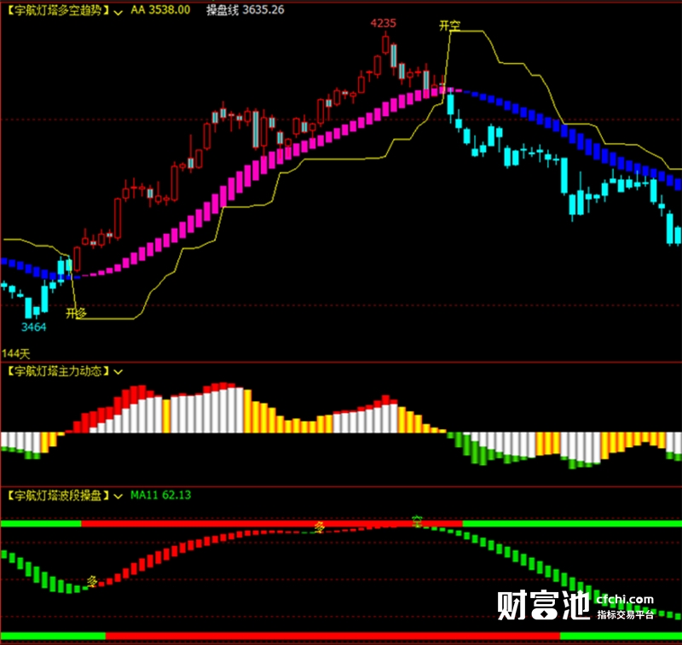Expand the 宇航灯塔主力动态 indicator dropdown arrow

(x=118, y=372)
